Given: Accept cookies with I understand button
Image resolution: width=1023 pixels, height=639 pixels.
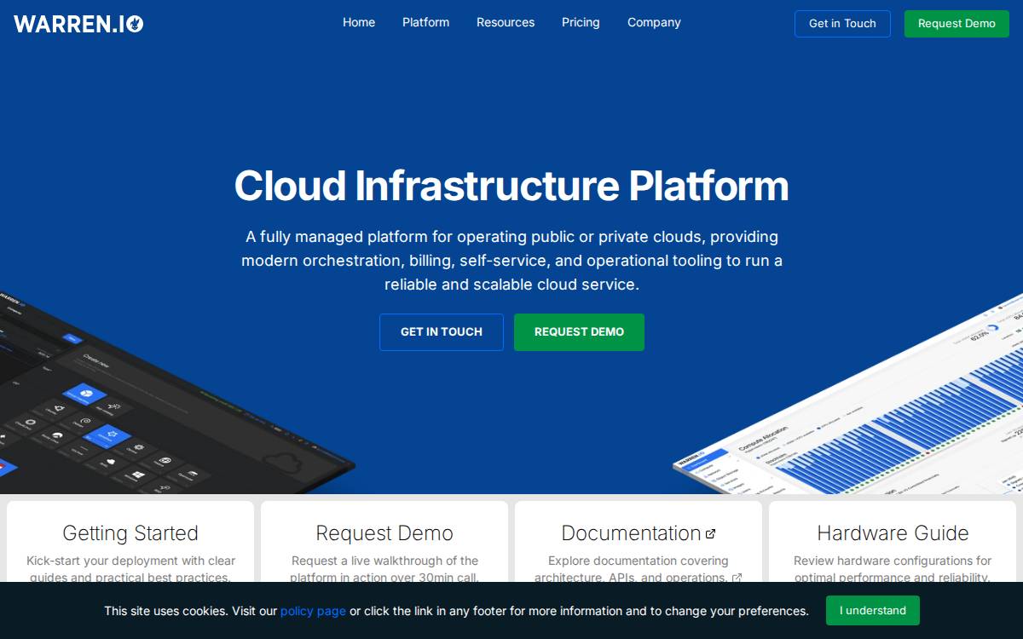Looking at the screenshot, I should point(872,610).
